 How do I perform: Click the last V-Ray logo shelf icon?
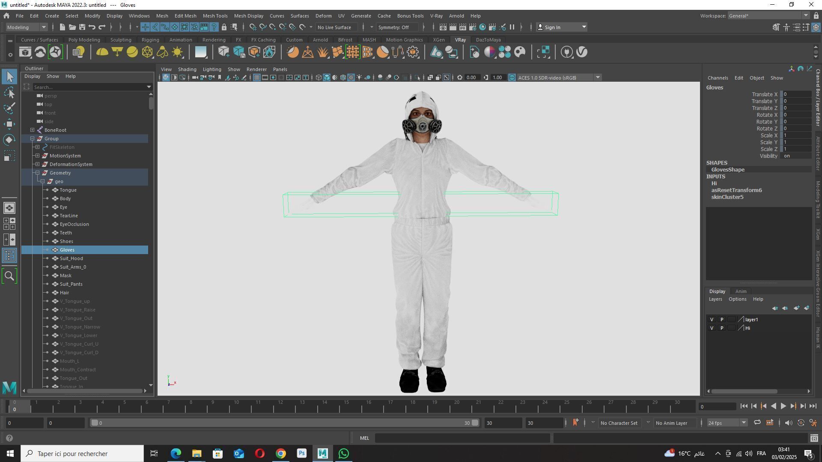point(582,52)
